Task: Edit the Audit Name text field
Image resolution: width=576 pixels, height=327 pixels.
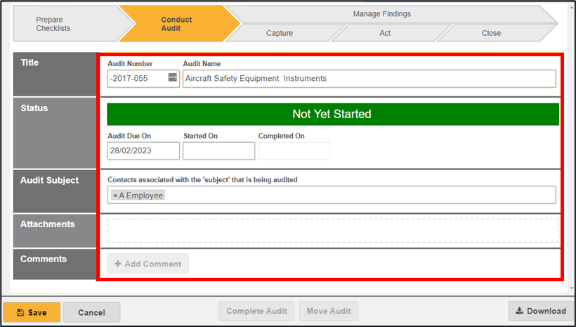Action: click(x=369, y=79)
